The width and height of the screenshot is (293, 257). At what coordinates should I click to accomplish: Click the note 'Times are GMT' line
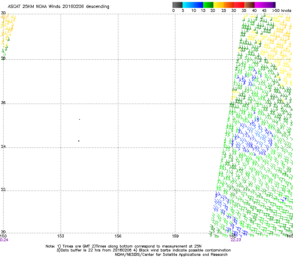click(x=124, y=246)
